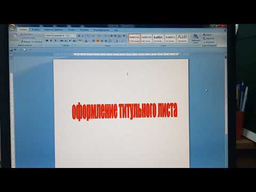Apply the large AaB heading style thumbnail

(x=182, y=38)
